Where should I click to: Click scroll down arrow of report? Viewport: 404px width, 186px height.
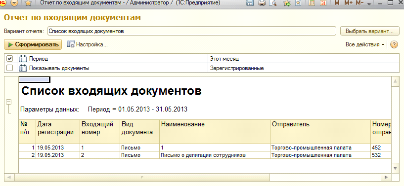tap(395, 168)
